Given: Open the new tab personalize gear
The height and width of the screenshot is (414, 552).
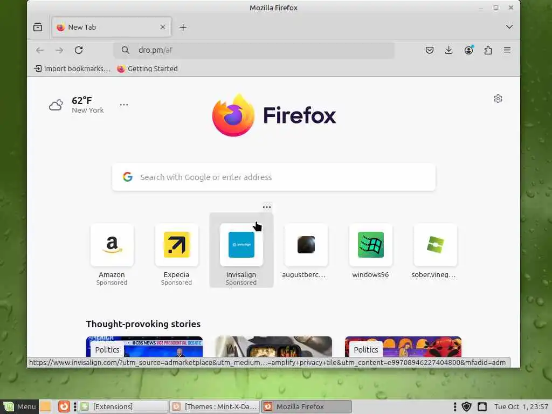Looking at the screenshot, I should click(x=498, y=99).
